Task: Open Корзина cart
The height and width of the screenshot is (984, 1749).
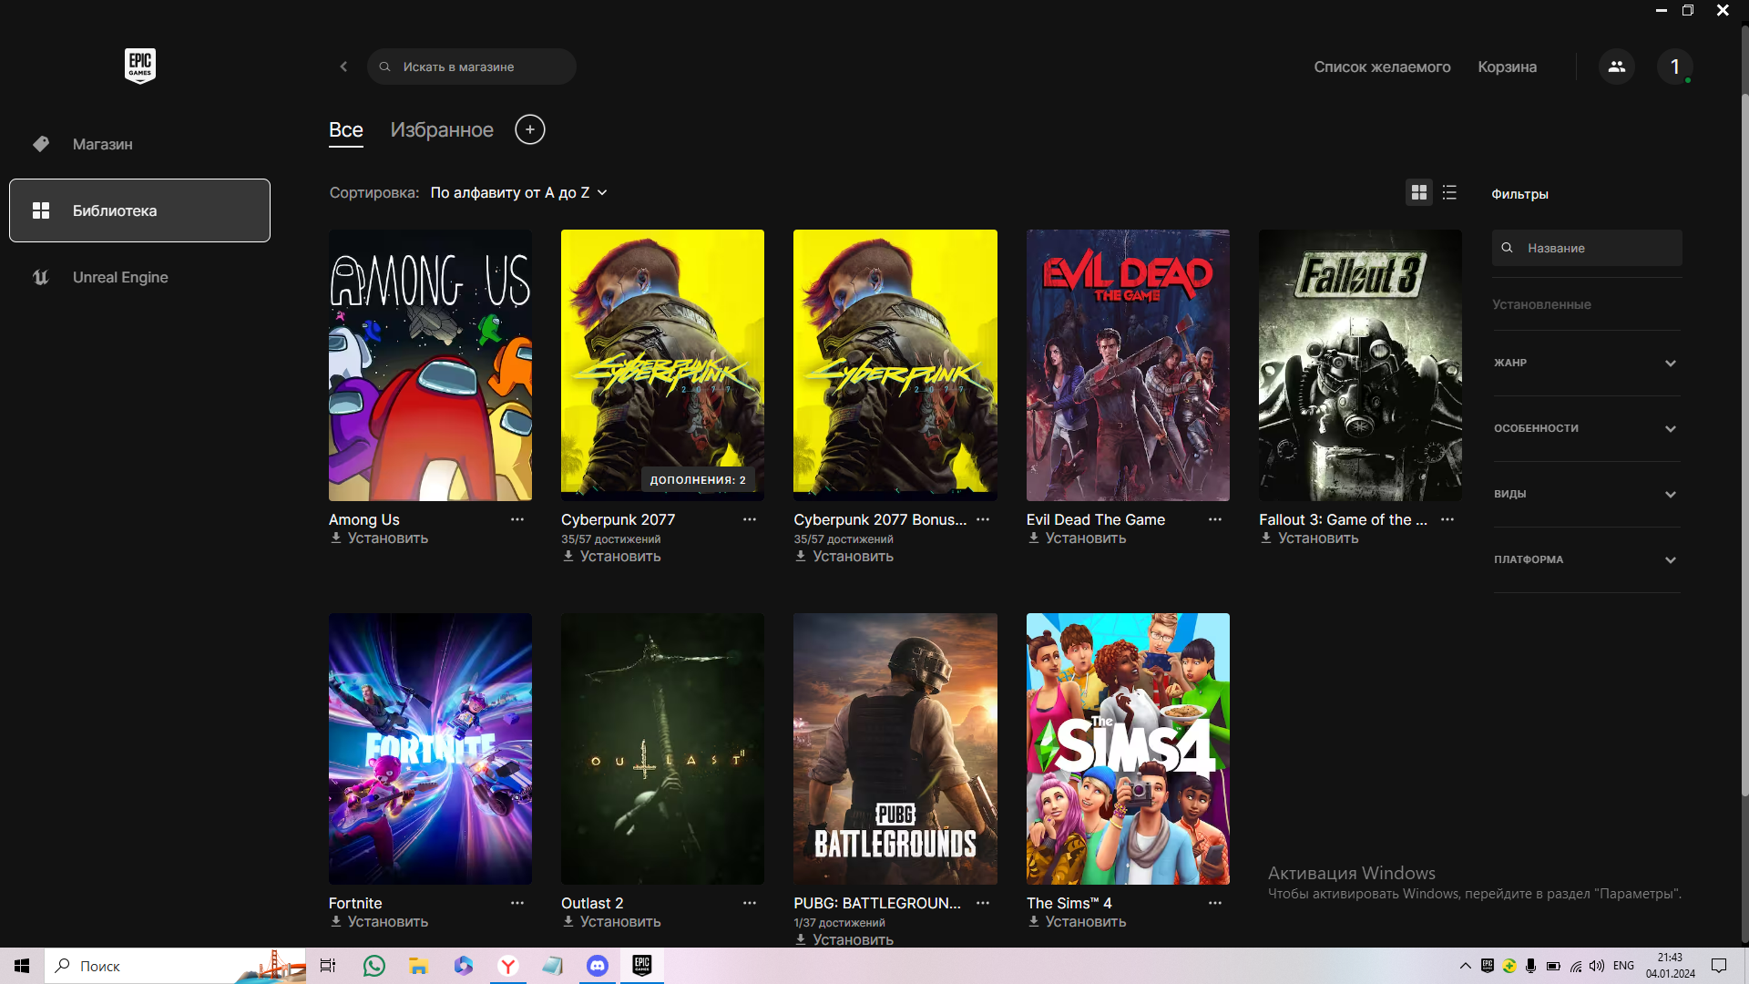Action: click(1507, 67)
